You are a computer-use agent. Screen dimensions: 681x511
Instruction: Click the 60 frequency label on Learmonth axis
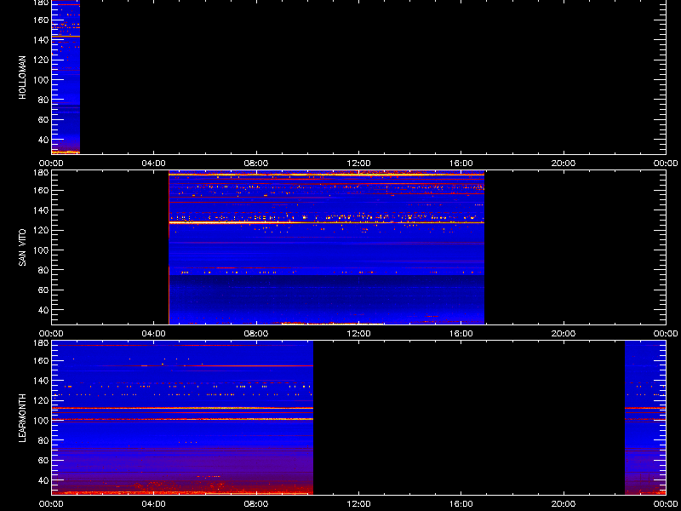pyautogui.click(x=43, y=461)
